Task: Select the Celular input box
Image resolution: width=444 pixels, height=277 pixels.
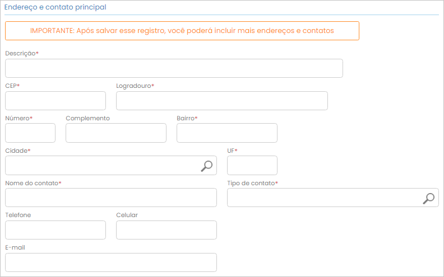Action: point(166,230)
